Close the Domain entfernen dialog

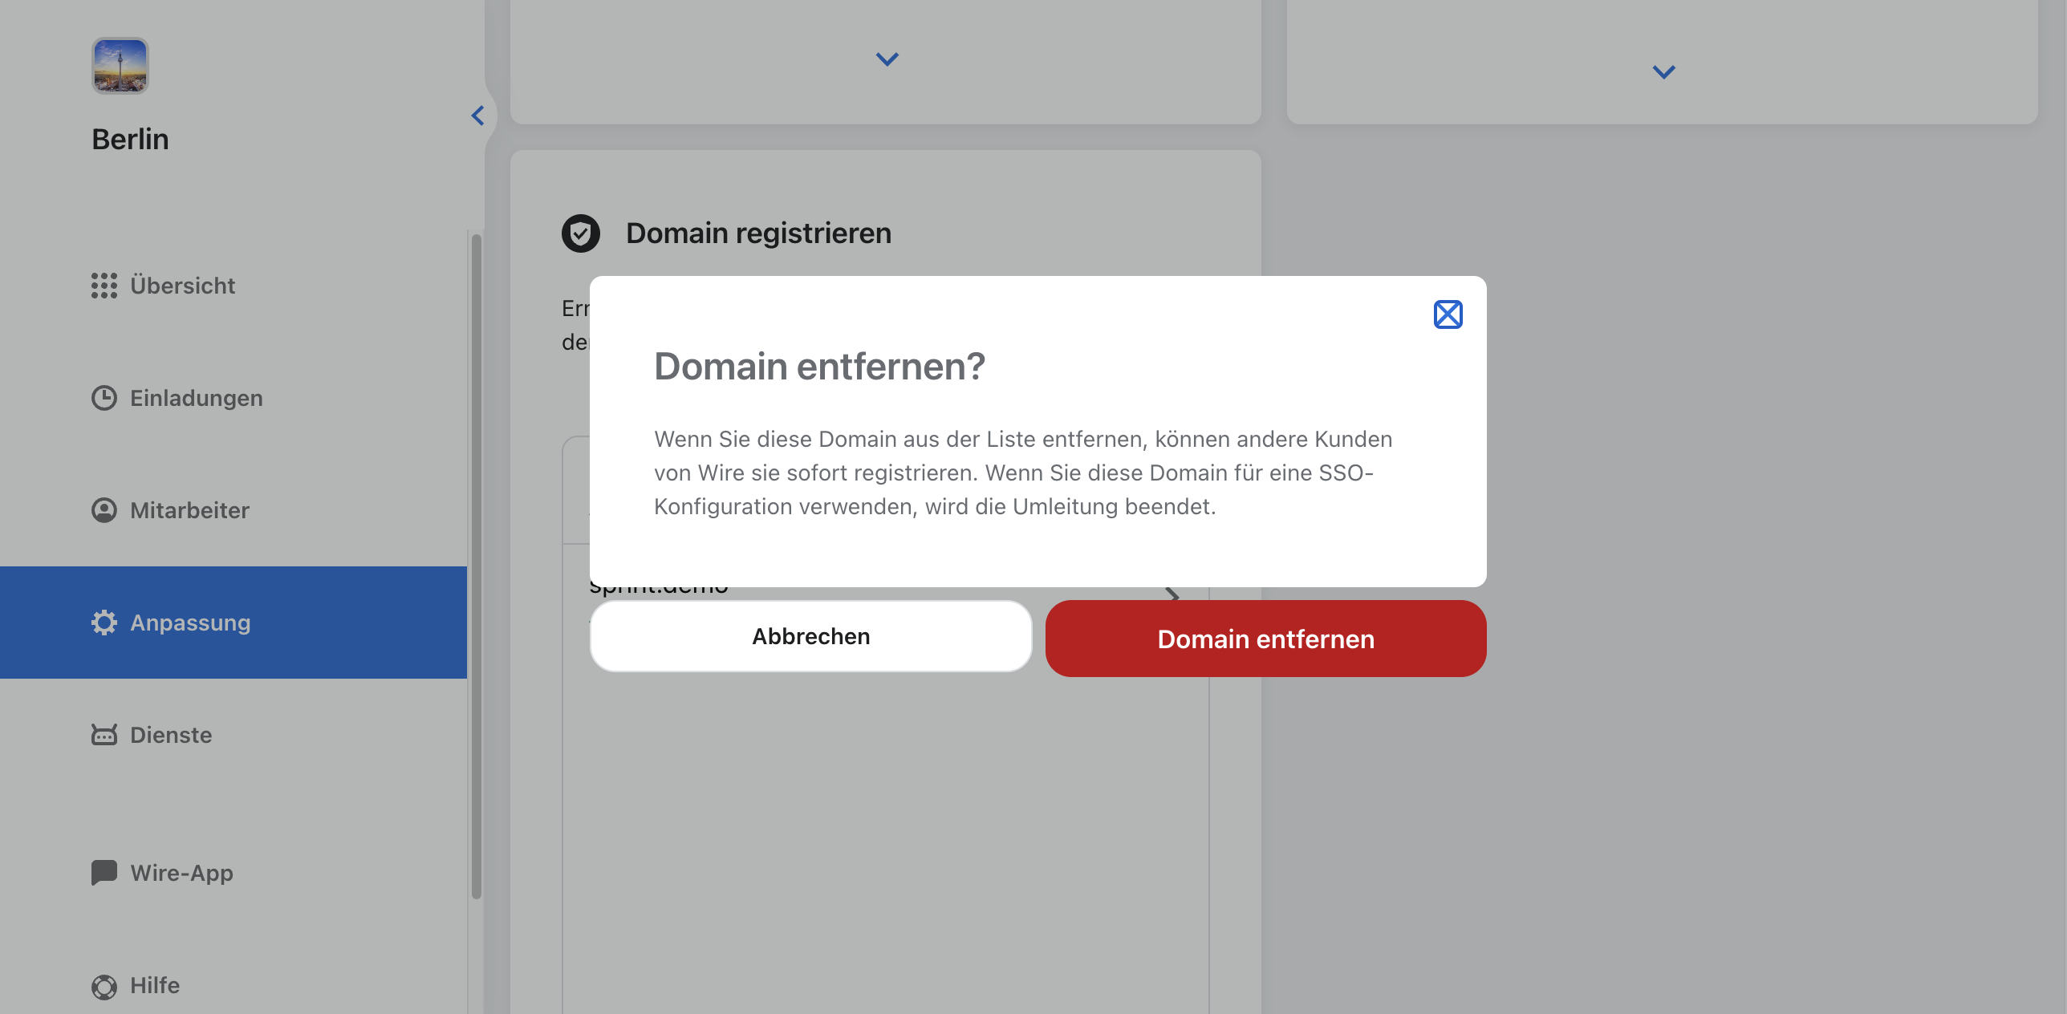[x=1448, y=314]
